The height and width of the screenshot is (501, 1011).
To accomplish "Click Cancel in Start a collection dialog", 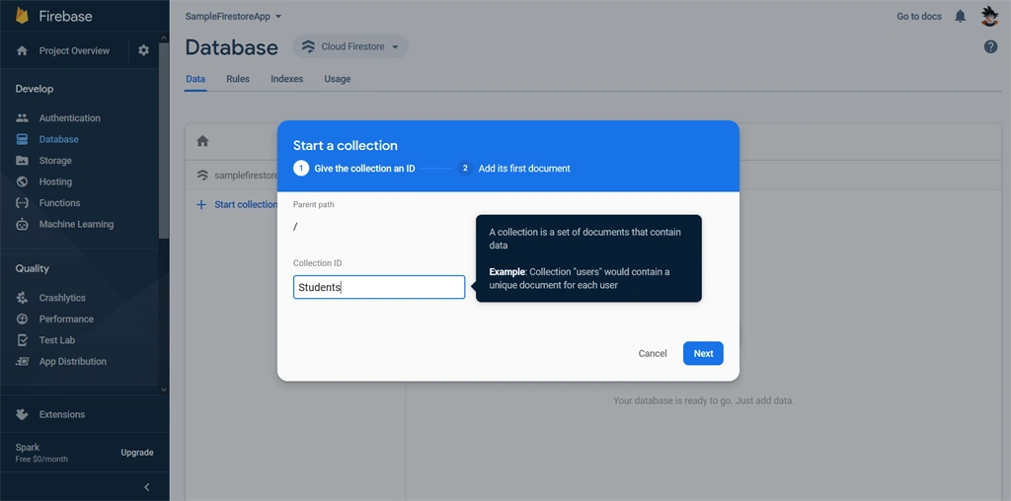I will click(653, 353).
